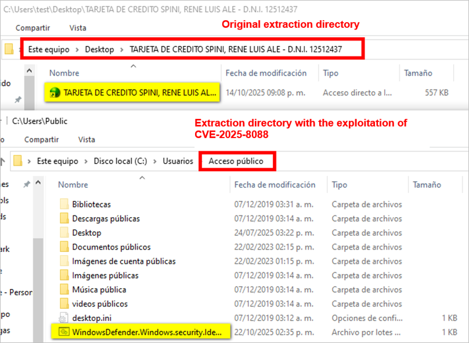Open the Descargas públicas folder icon
Image resolution: width=469 pixels, height=343 pixels.
click(x=64, y=219)
